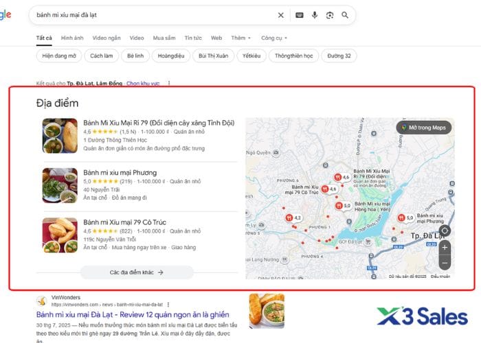The width and height of the screenshot is (481, 343).
Task: Click thumbnail photo of Ri 79 restaurant
Action: [x=60, y=136]
